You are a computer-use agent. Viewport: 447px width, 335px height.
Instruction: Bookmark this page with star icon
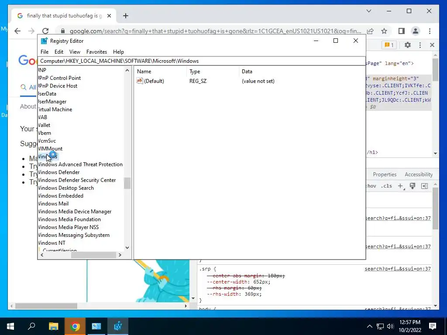point(384,31)
